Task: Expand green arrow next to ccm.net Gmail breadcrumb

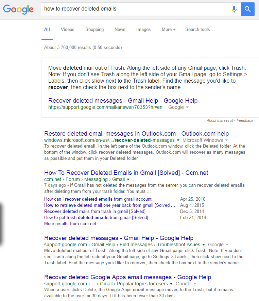Action: [128, 179]
